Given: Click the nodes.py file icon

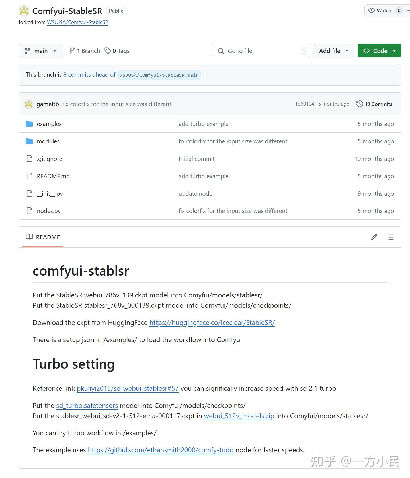Looking at the screenshot, I should click(x=29, y=211).
